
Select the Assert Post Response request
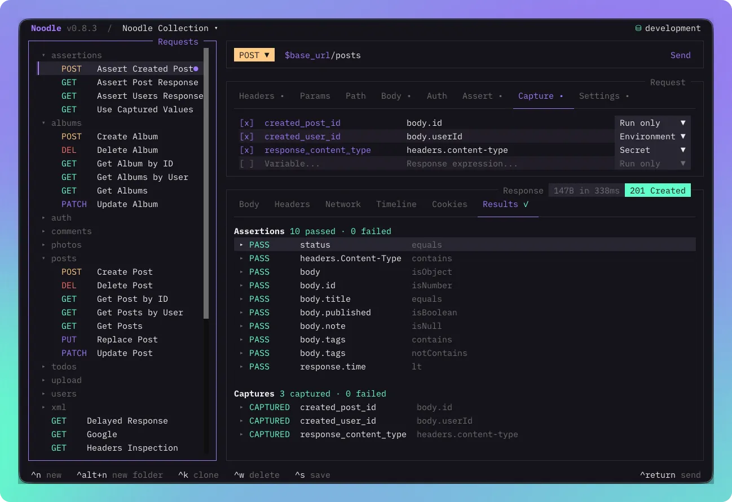coord(120,82)
